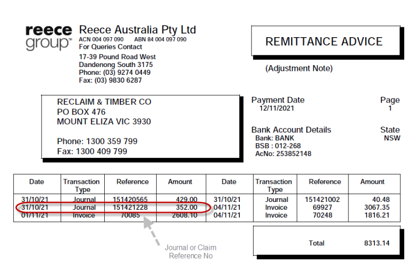Click the (Adjustment Note) subtitle
This screenshot has height=266, width=416.
click(299, 68)
